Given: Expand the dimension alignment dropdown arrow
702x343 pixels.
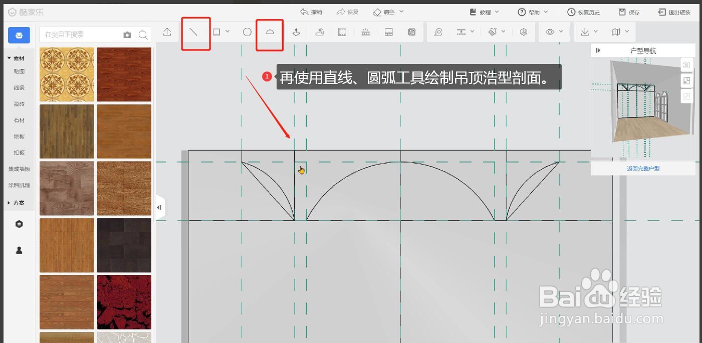Looking at the screenshot, I should click(x=473, y=31).
